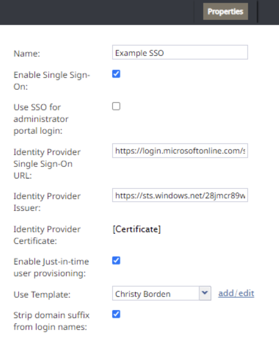Viewport: 279px width, 340px height.
Task: Open the [Certificate] link
Action: pyautogui.click(x=137, y=229)
